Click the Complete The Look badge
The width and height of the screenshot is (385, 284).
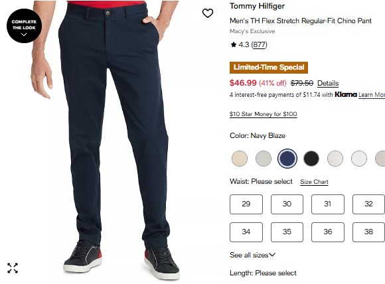coord(24,26)
